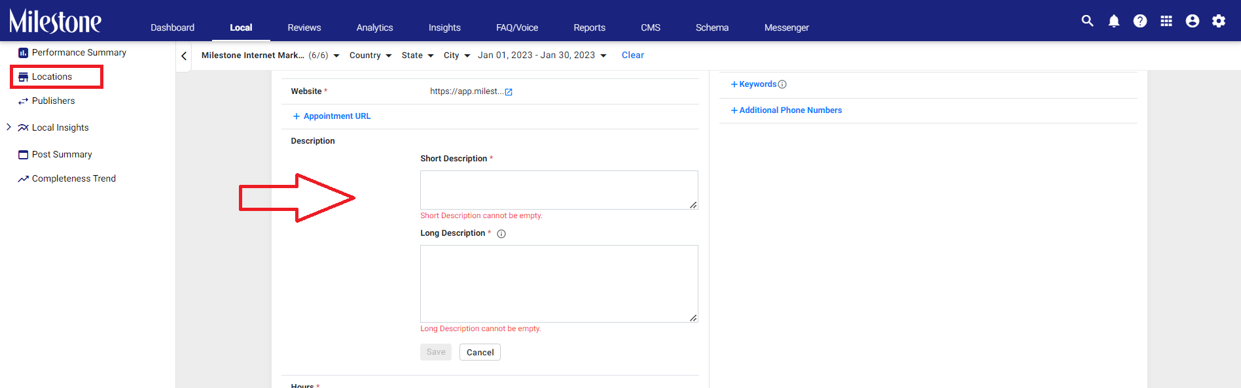Screen dimensions: 1241x388
Task: Open the apps grid icon
Action: tap(1166, 21)
